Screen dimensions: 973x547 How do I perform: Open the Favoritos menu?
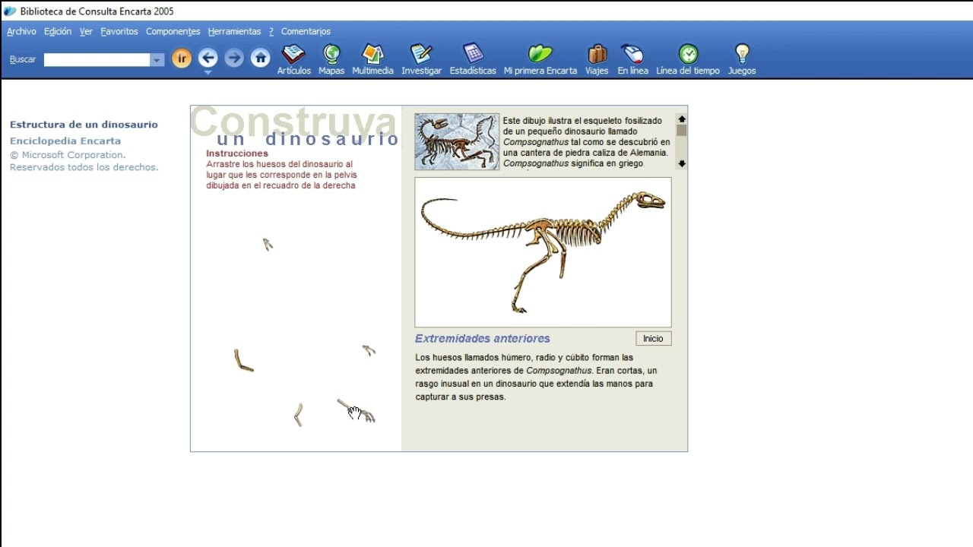pos(119,31)
